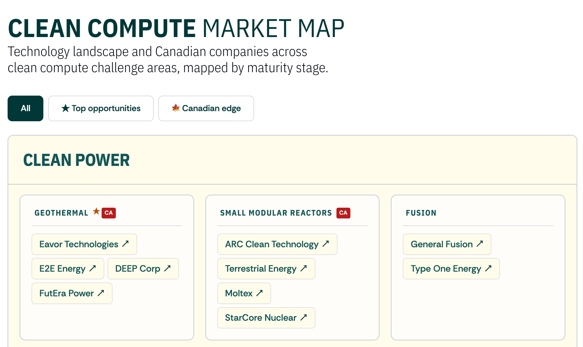The height and width of the screenshot is (347, 583).
Task: Open Type One Energy link
Action: [x=451, y=268]
